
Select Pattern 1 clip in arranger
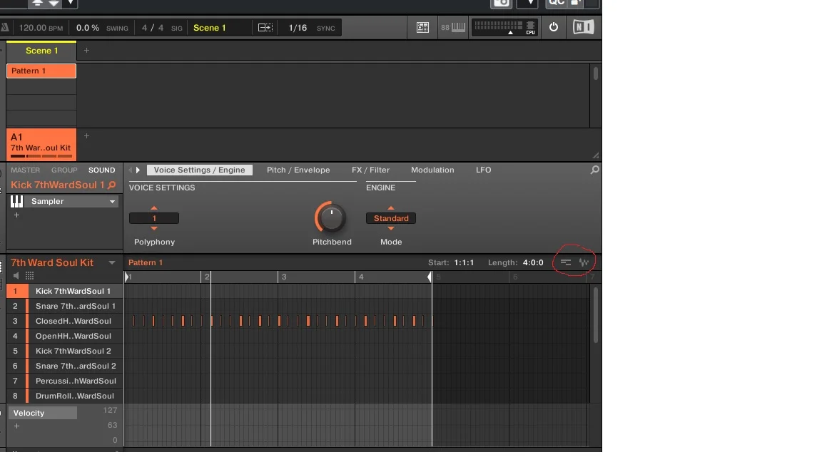[x=41, y=71]
